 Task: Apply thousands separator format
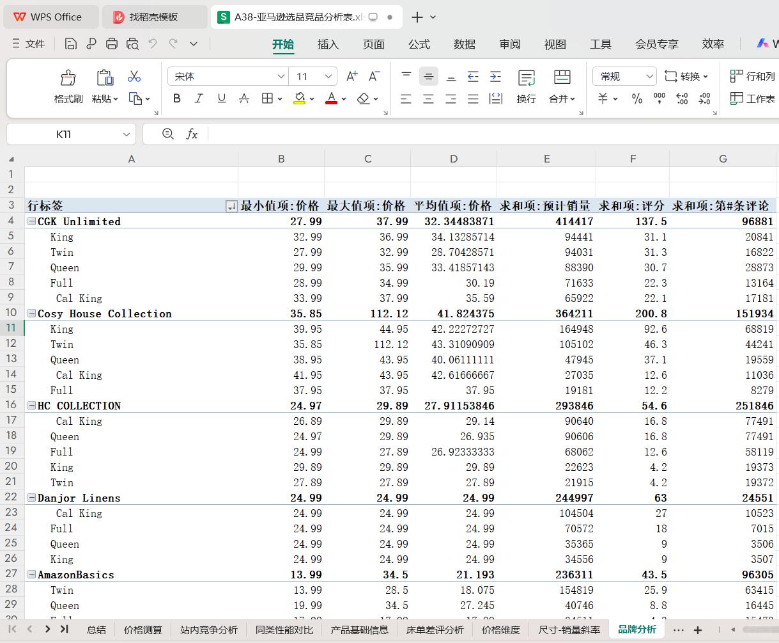pyautogui.click(x=659, y=99)
